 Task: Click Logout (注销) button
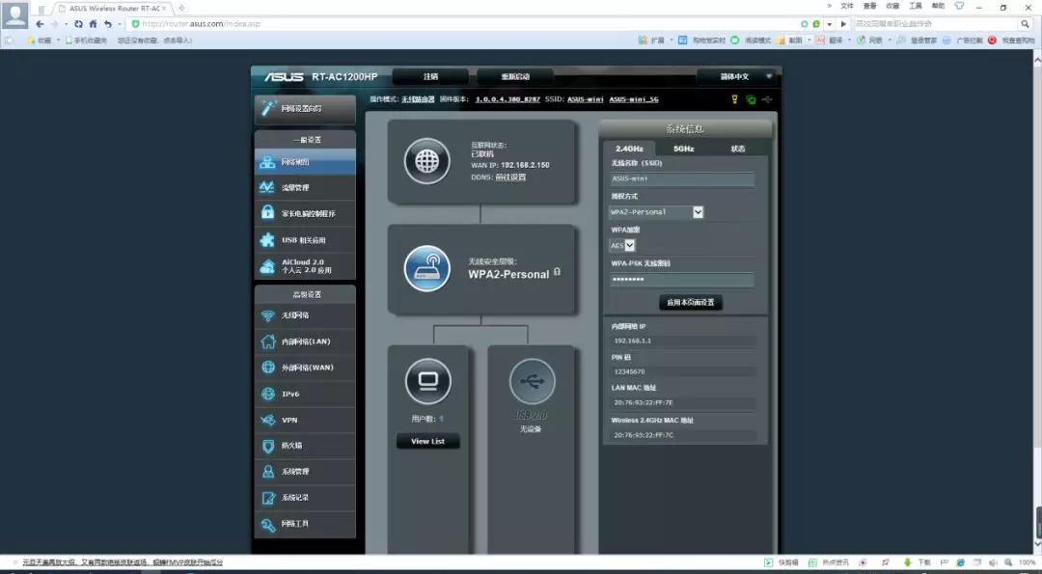[430, 76]
